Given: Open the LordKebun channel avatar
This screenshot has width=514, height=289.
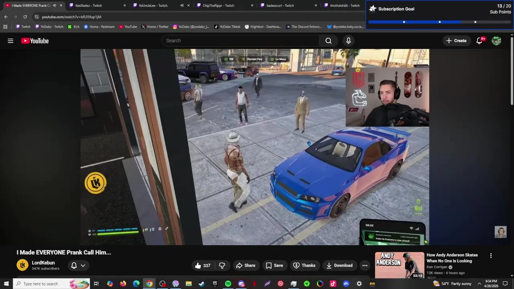Looking at the screenshot, I should click(22, 265).
